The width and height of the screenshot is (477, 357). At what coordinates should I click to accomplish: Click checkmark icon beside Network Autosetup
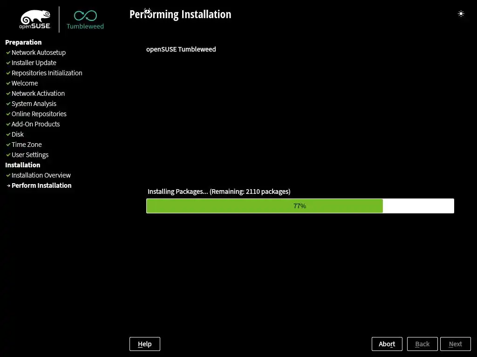(x=8, y=53)
